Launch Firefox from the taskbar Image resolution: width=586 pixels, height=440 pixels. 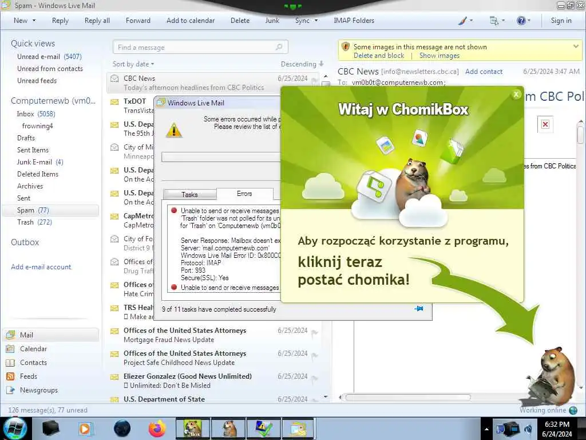click(x=157, y=429)
